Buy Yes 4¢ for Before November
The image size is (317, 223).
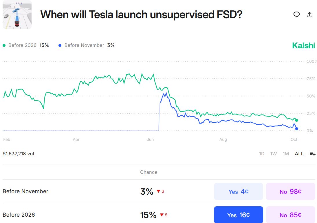click(x=238, y=191)
